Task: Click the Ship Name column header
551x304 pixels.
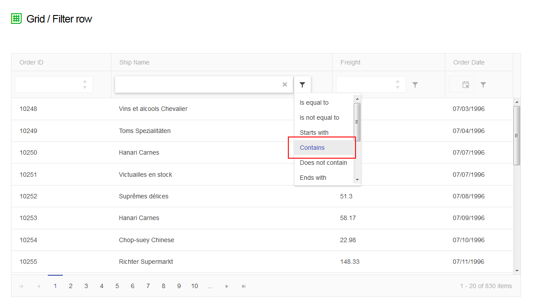Action: (x=134, y=62)
